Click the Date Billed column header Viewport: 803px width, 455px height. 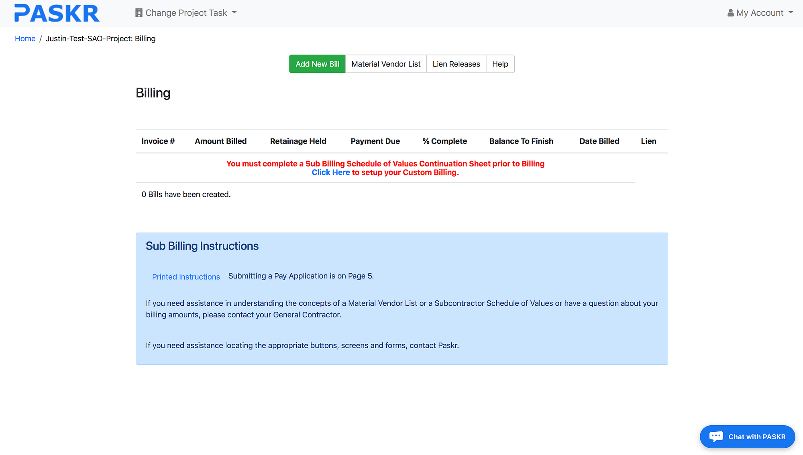[x=599, y=141]
